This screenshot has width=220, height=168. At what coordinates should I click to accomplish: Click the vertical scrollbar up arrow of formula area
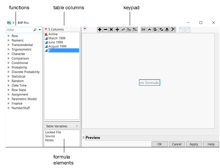[217, 35]
